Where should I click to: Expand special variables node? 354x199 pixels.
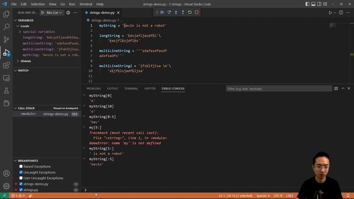point(20,32)
